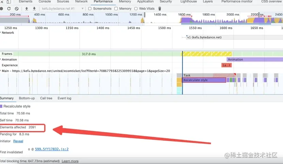Enable the Memory checkbox
The width and height of the screenshot is (283, 164).
[x=116, y=9]
